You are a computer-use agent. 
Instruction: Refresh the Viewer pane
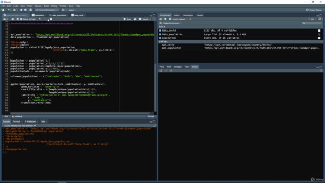tap(321, 71)
